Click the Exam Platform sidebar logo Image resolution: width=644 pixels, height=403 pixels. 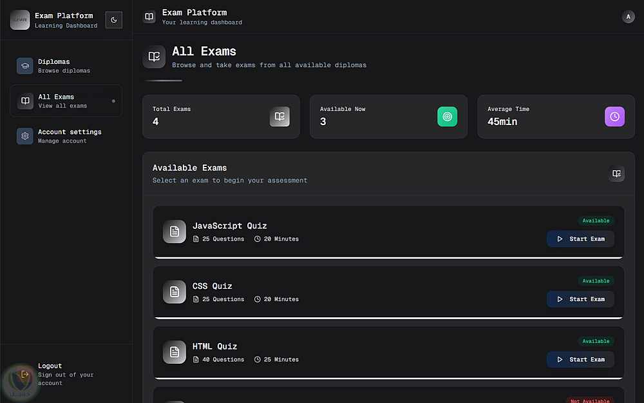click(20, 20)
